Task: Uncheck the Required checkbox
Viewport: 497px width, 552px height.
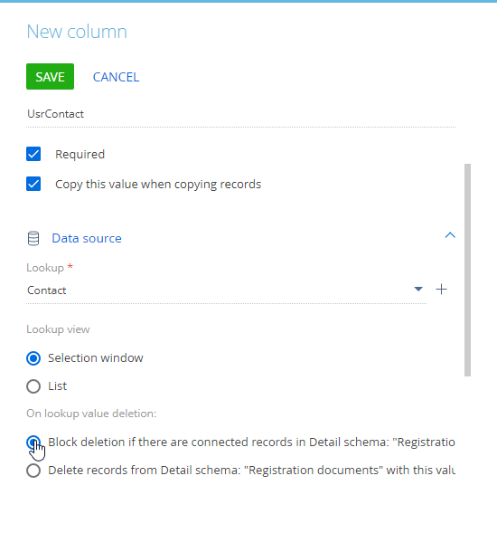Action: pyautogui.click(x=33, y=154)
